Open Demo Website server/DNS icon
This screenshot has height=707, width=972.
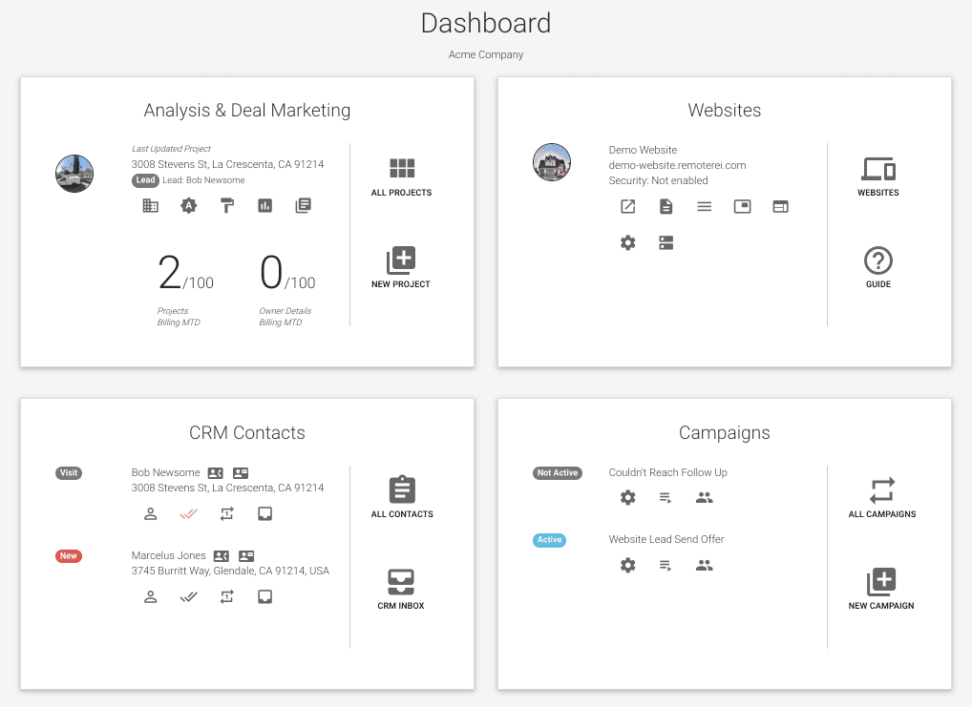coord(666,243)
